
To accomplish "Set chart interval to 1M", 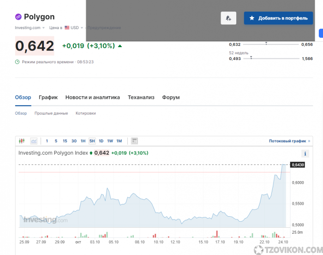I will pyautogui.click(x=119, y=141).
